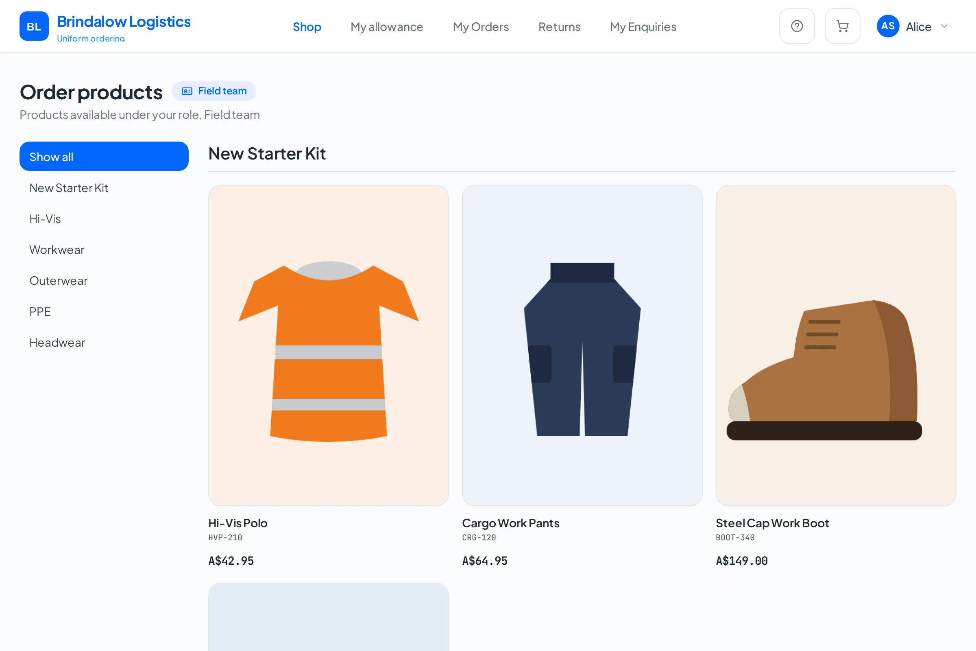
Task: Click the Cargo Work Pants title
Action: (x=511, y=523)
